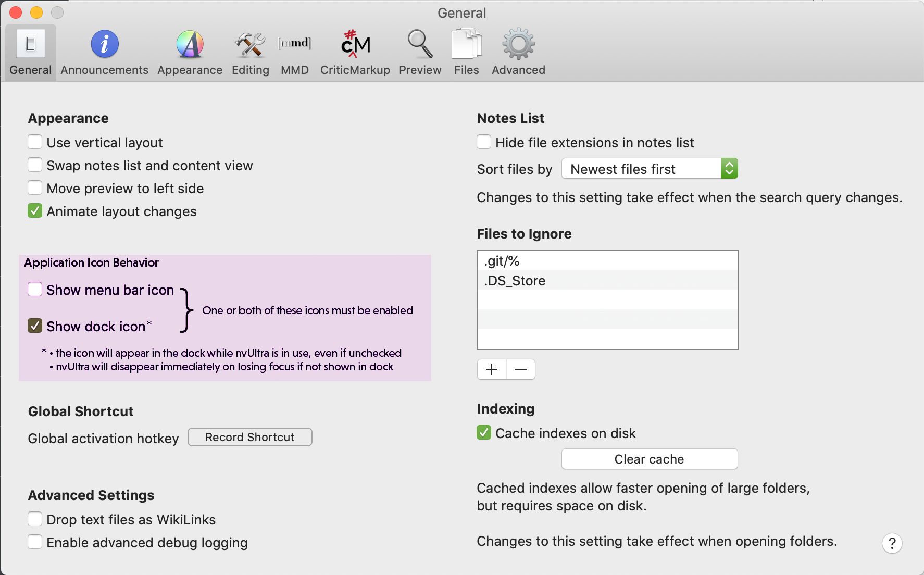Open help with the question mark button
Image resolution: width=924 pixels, height=575 pixels.
pyautogui.click(x=892, y=543)
